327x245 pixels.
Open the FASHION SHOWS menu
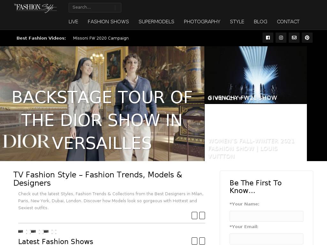tap(108, 22)
